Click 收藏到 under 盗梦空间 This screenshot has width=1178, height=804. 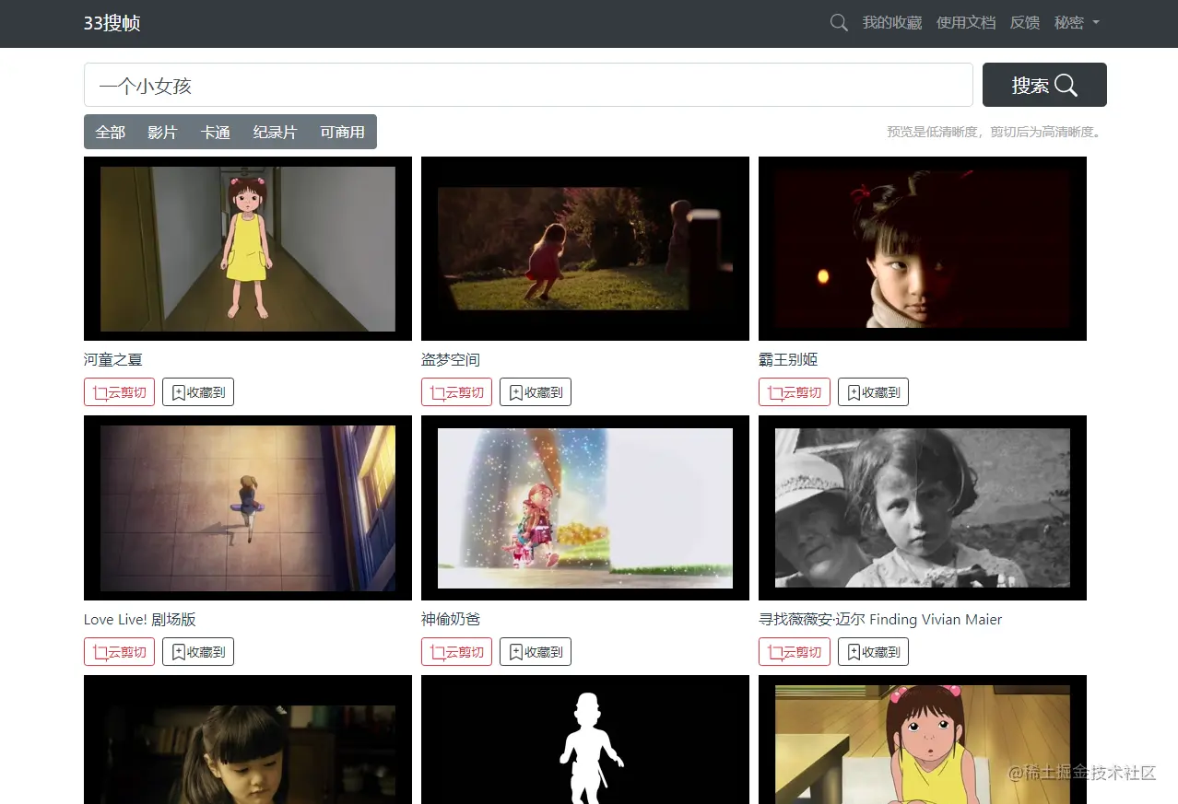(536, 392)
